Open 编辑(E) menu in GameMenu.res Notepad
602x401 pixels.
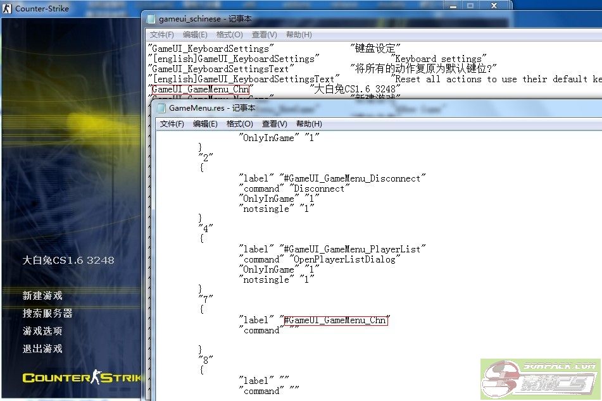(205, 124)
